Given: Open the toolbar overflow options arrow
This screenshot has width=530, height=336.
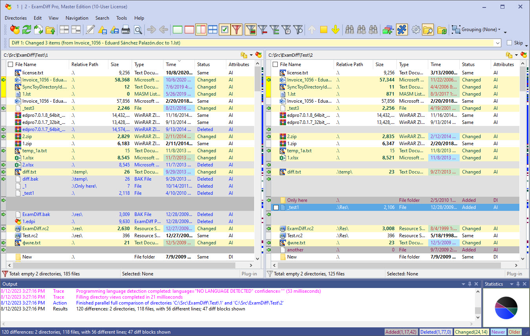Looking at the screenshot, I should coord(505,31).
